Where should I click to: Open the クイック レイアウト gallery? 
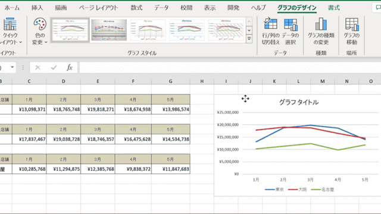pyautogui.click(x=10, y=31)
